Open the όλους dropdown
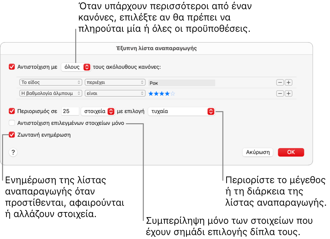This screenshot has width=330, height=239. [76, 67]
